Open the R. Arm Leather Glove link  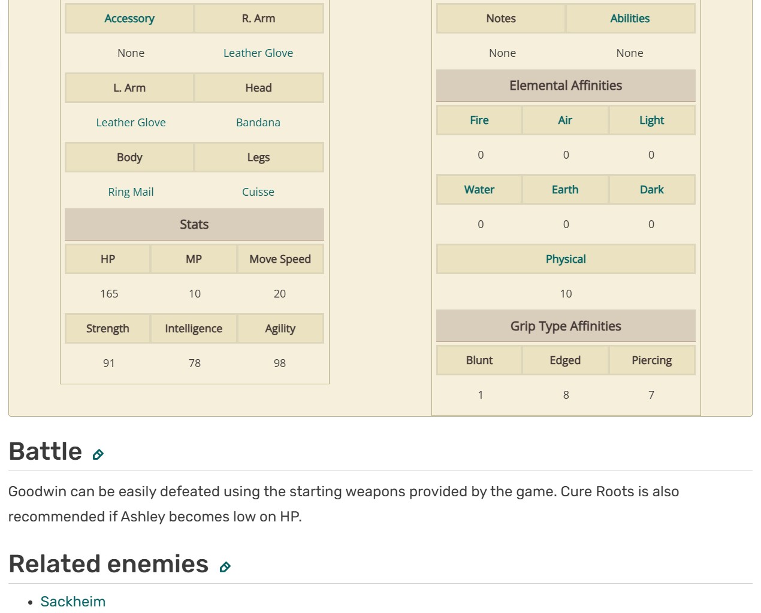pyautogui.click(x=258, y=53)
